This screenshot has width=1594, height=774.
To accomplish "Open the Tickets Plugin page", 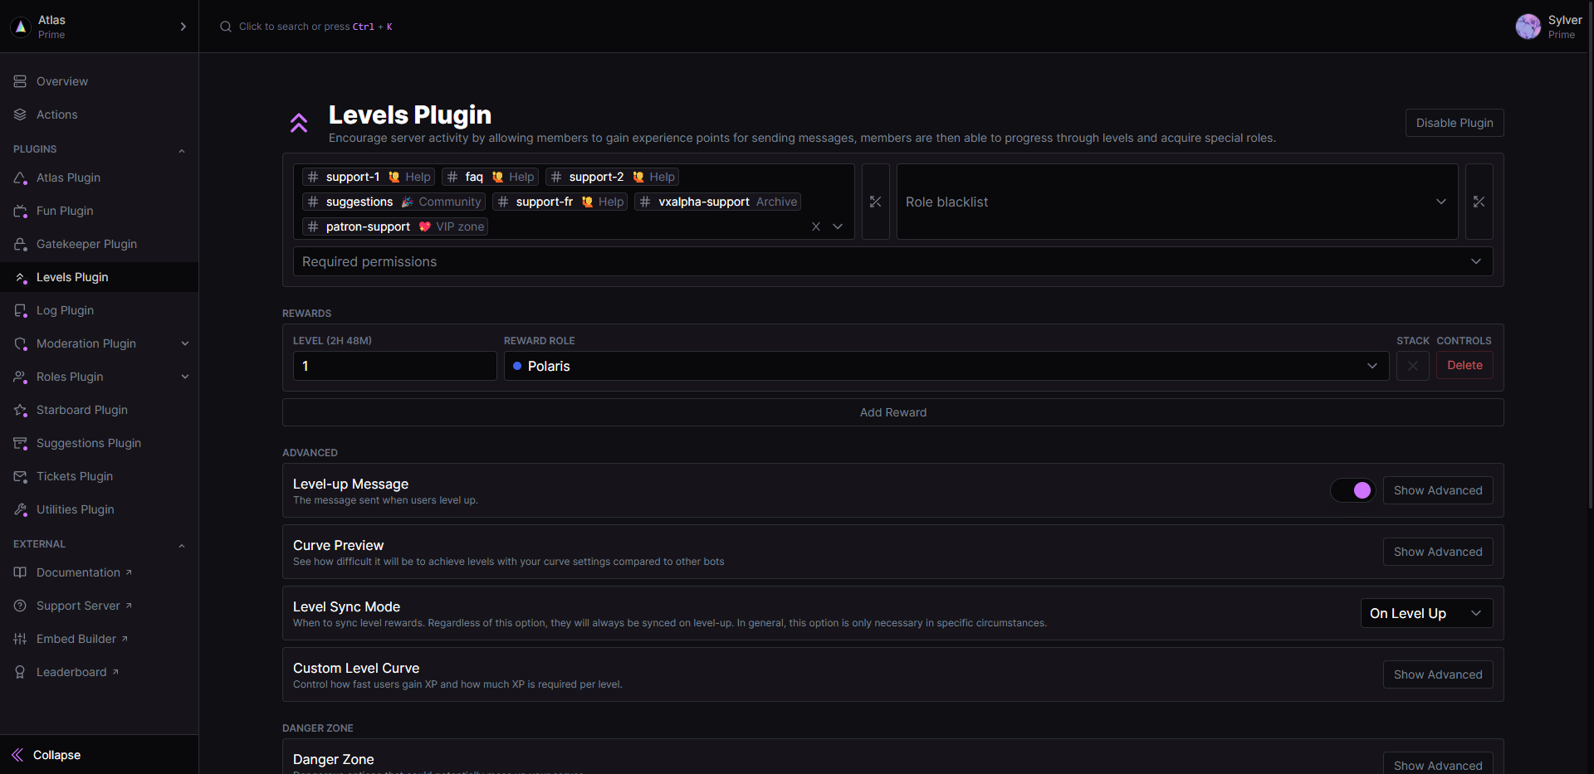I will pyautogui.click(x=75, y=476).
